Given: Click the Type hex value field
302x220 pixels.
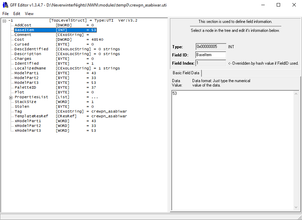Looking at the screenshot, I should point(211,47).
